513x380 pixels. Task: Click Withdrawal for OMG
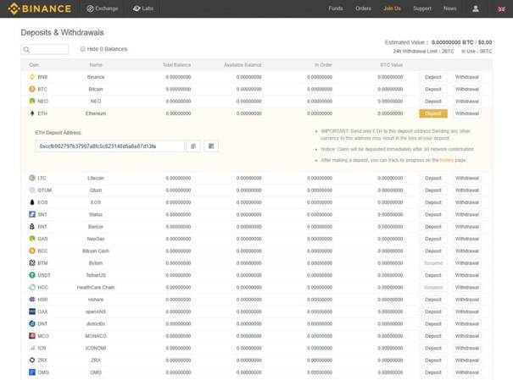point(467,372)
